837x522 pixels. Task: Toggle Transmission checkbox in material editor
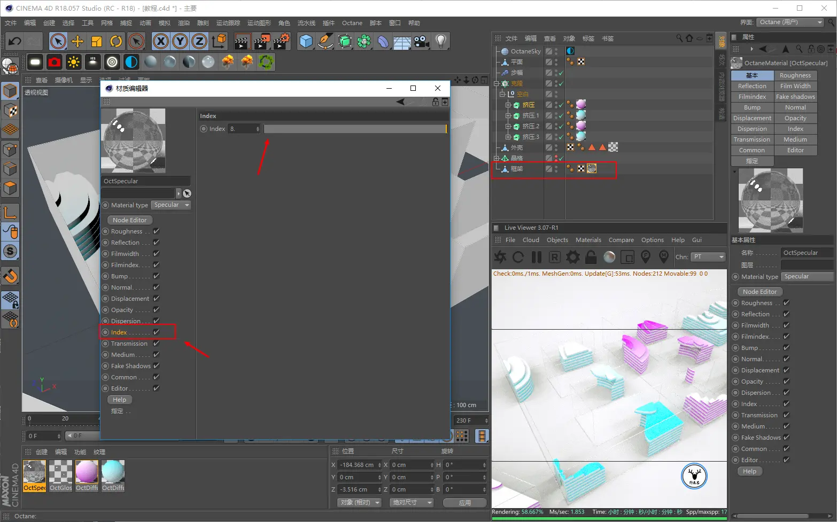pos(156,344)
